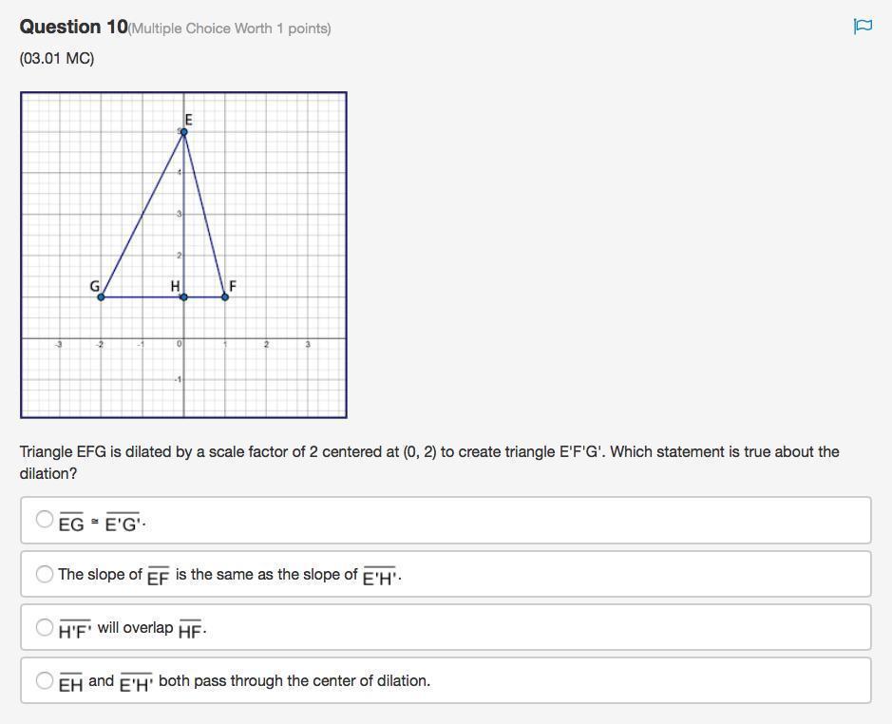Click the letter E label above the triangle

tap(188, 120)
